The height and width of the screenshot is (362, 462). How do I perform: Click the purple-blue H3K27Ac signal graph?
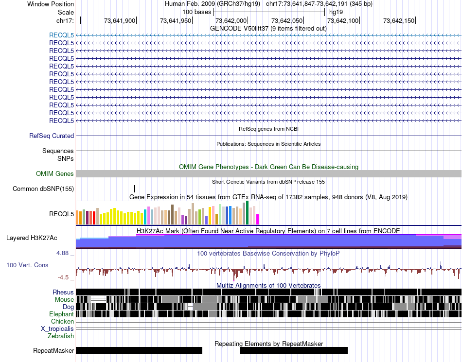coord(268,241)
